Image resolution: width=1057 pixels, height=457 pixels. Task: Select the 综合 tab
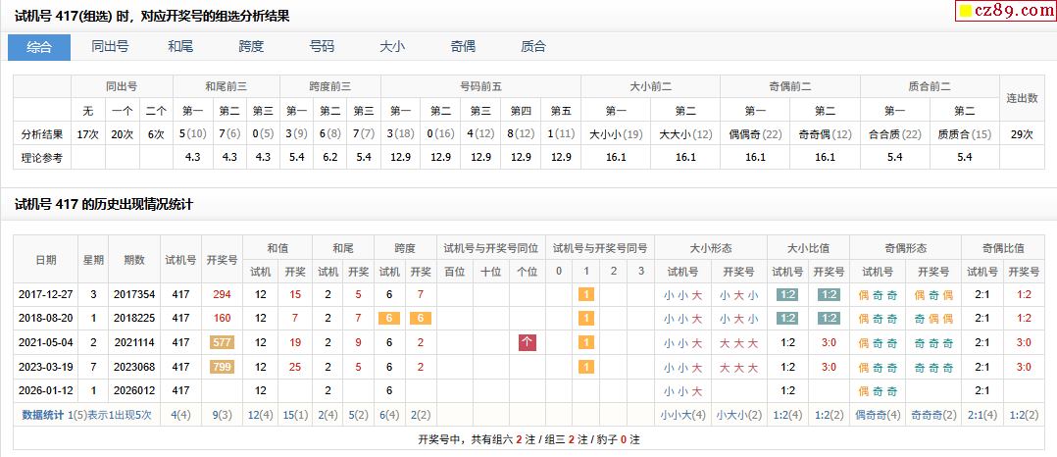pos(39,46)
